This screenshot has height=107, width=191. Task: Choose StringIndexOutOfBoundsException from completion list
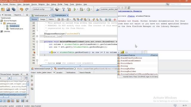tap(138, 74)
